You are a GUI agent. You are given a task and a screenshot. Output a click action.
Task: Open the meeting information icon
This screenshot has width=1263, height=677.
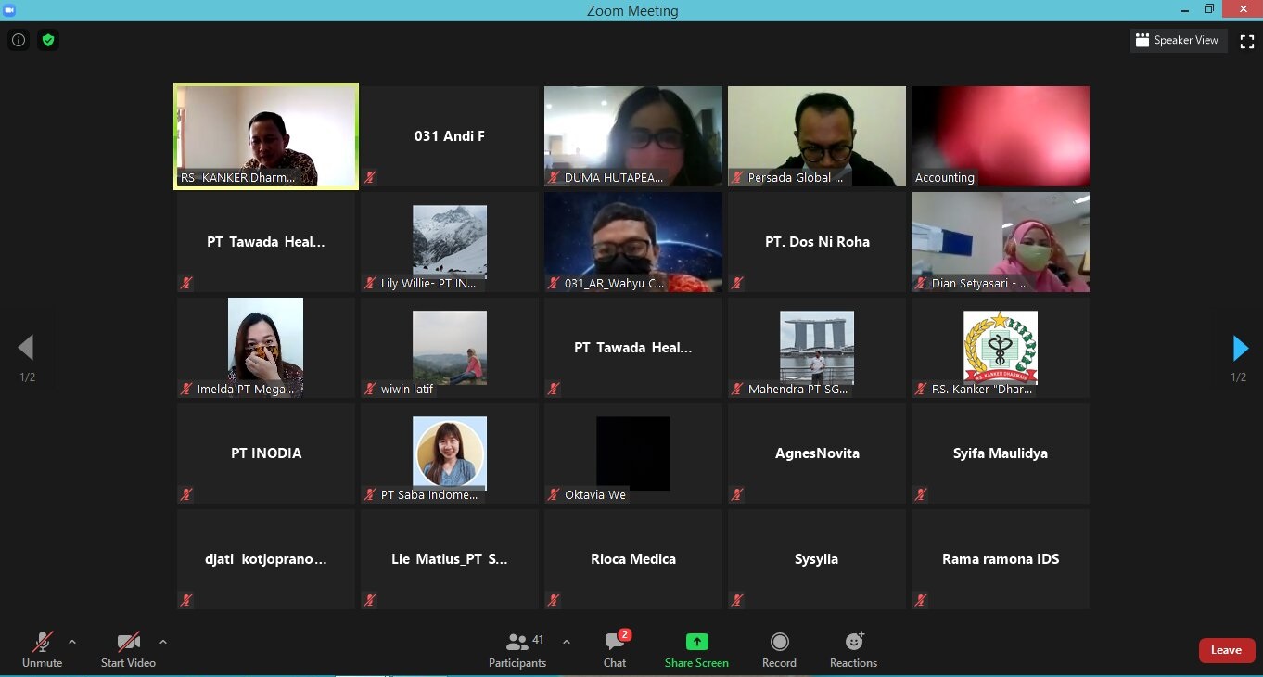point(19,40)
